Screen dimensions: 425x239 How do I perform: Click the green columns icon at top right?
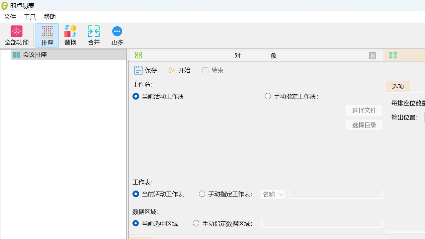tap(393, 55)
